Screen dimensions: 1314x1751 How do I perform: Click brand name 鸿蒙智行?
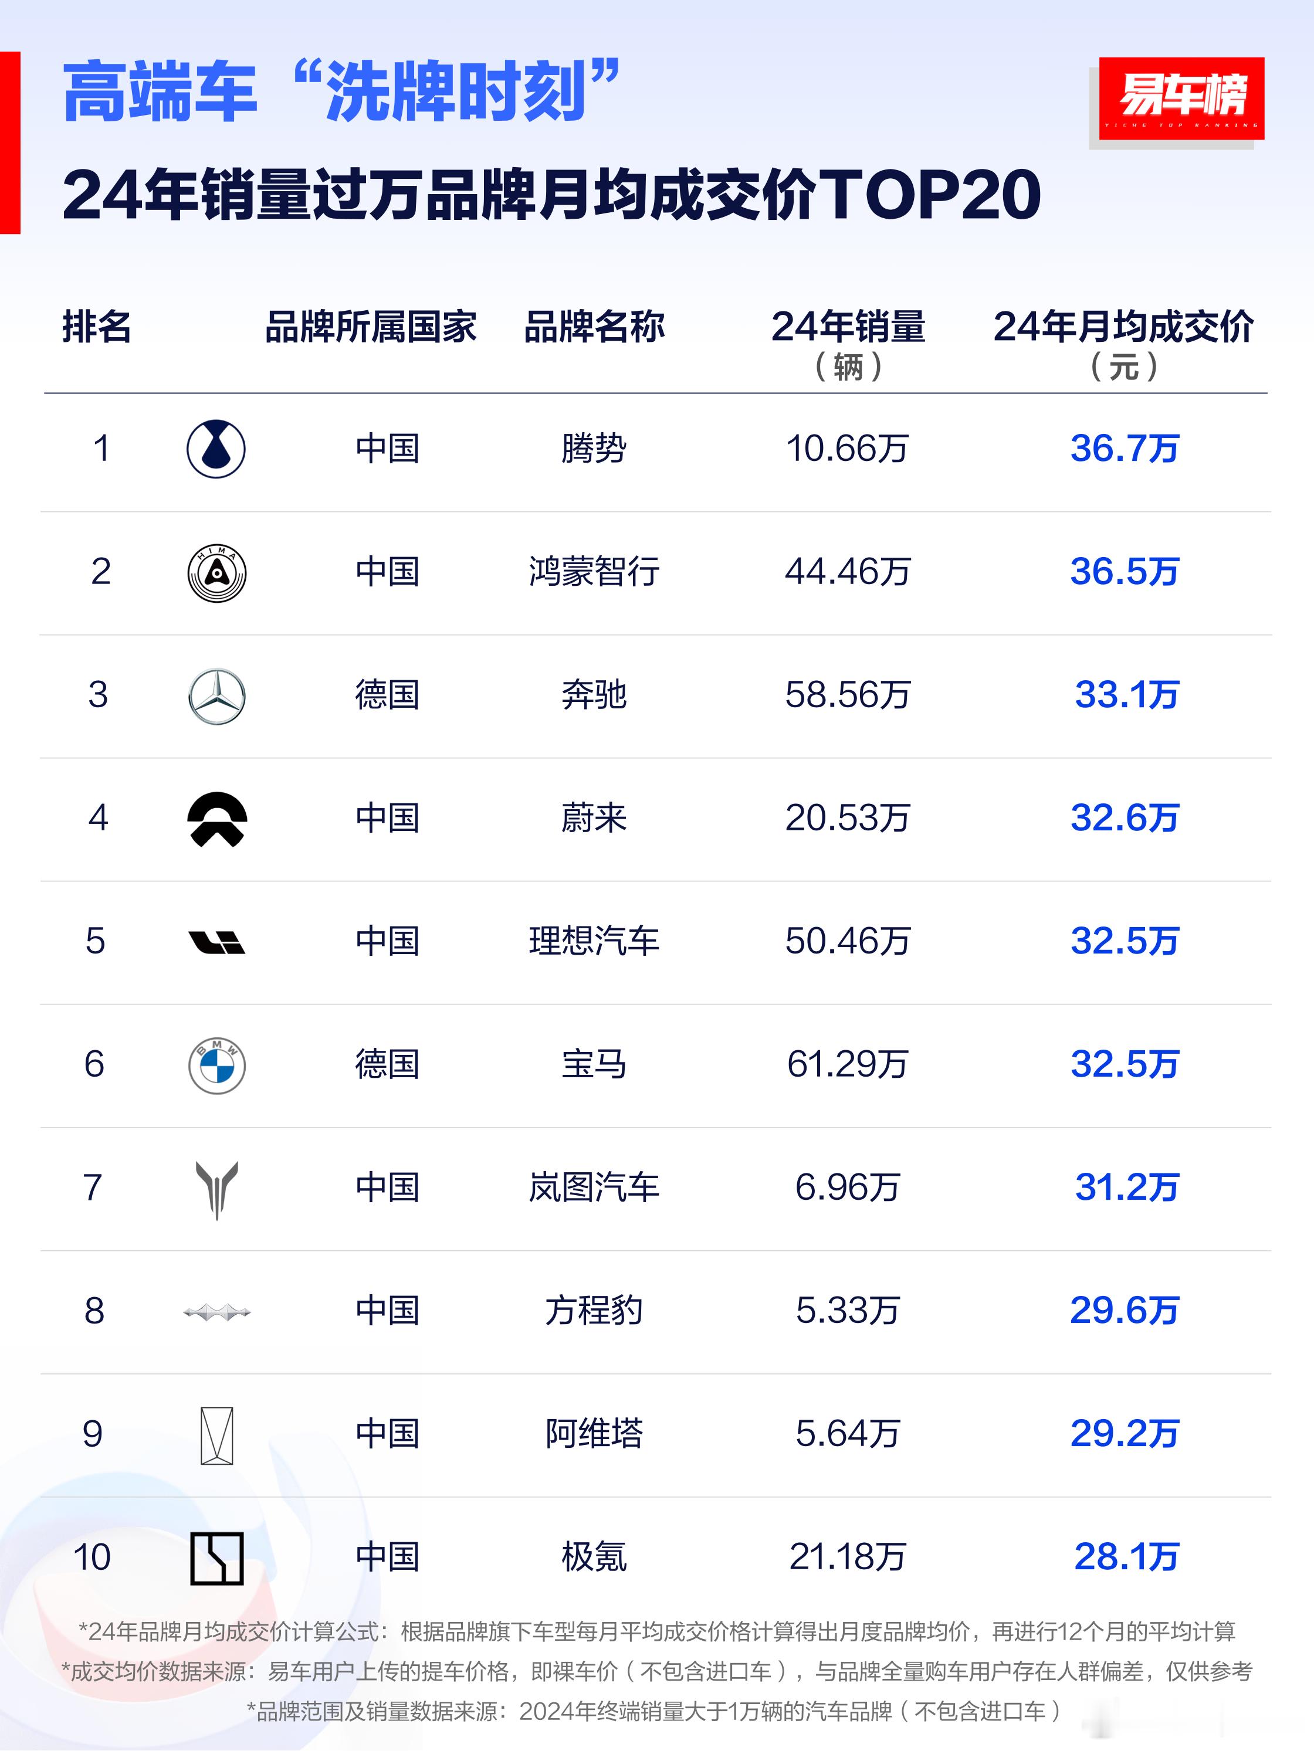coord(593,572)
